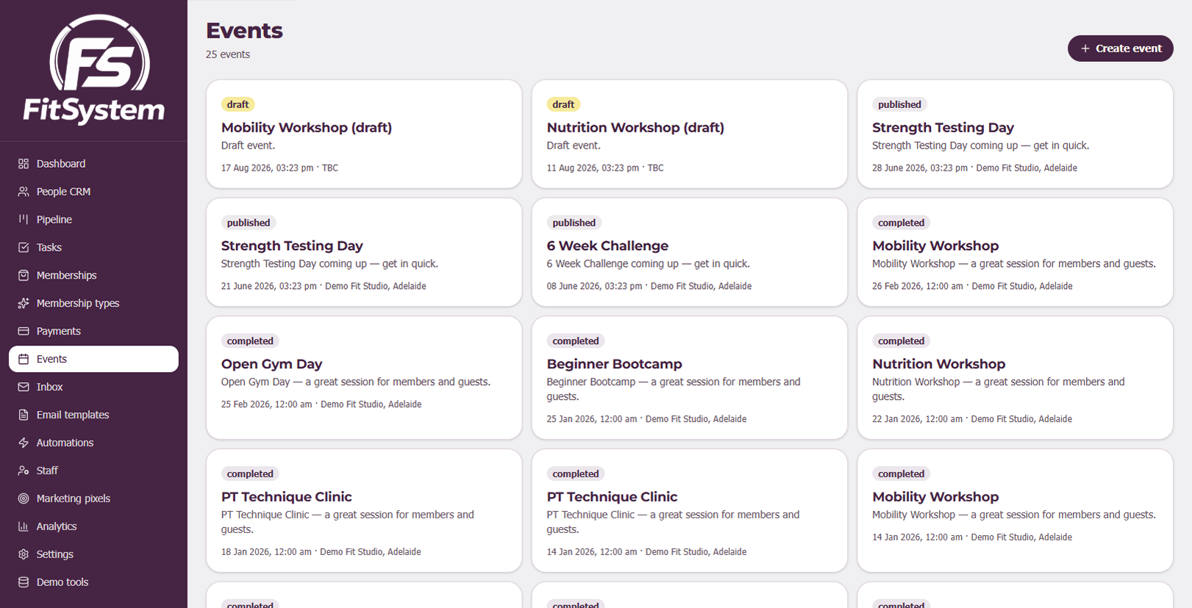The height and width of the screenshot is (608, 1192).
Task: Click the "25 Jan 2026, 12:00 am" date line
Action: tap(646, 419)
